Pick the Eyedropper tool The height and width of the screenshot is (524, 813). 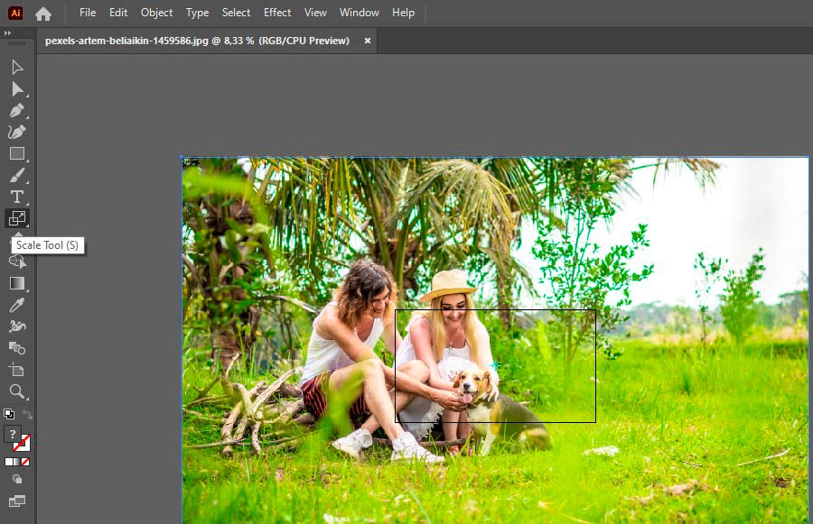coord(17,305)
